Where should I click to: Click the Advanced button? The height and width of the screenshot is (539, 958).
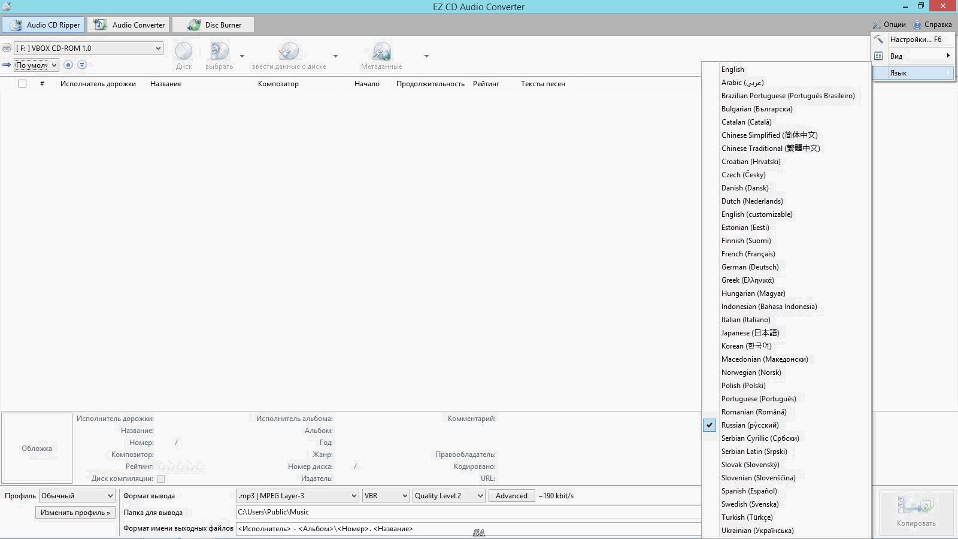click(x=512, y=496)
